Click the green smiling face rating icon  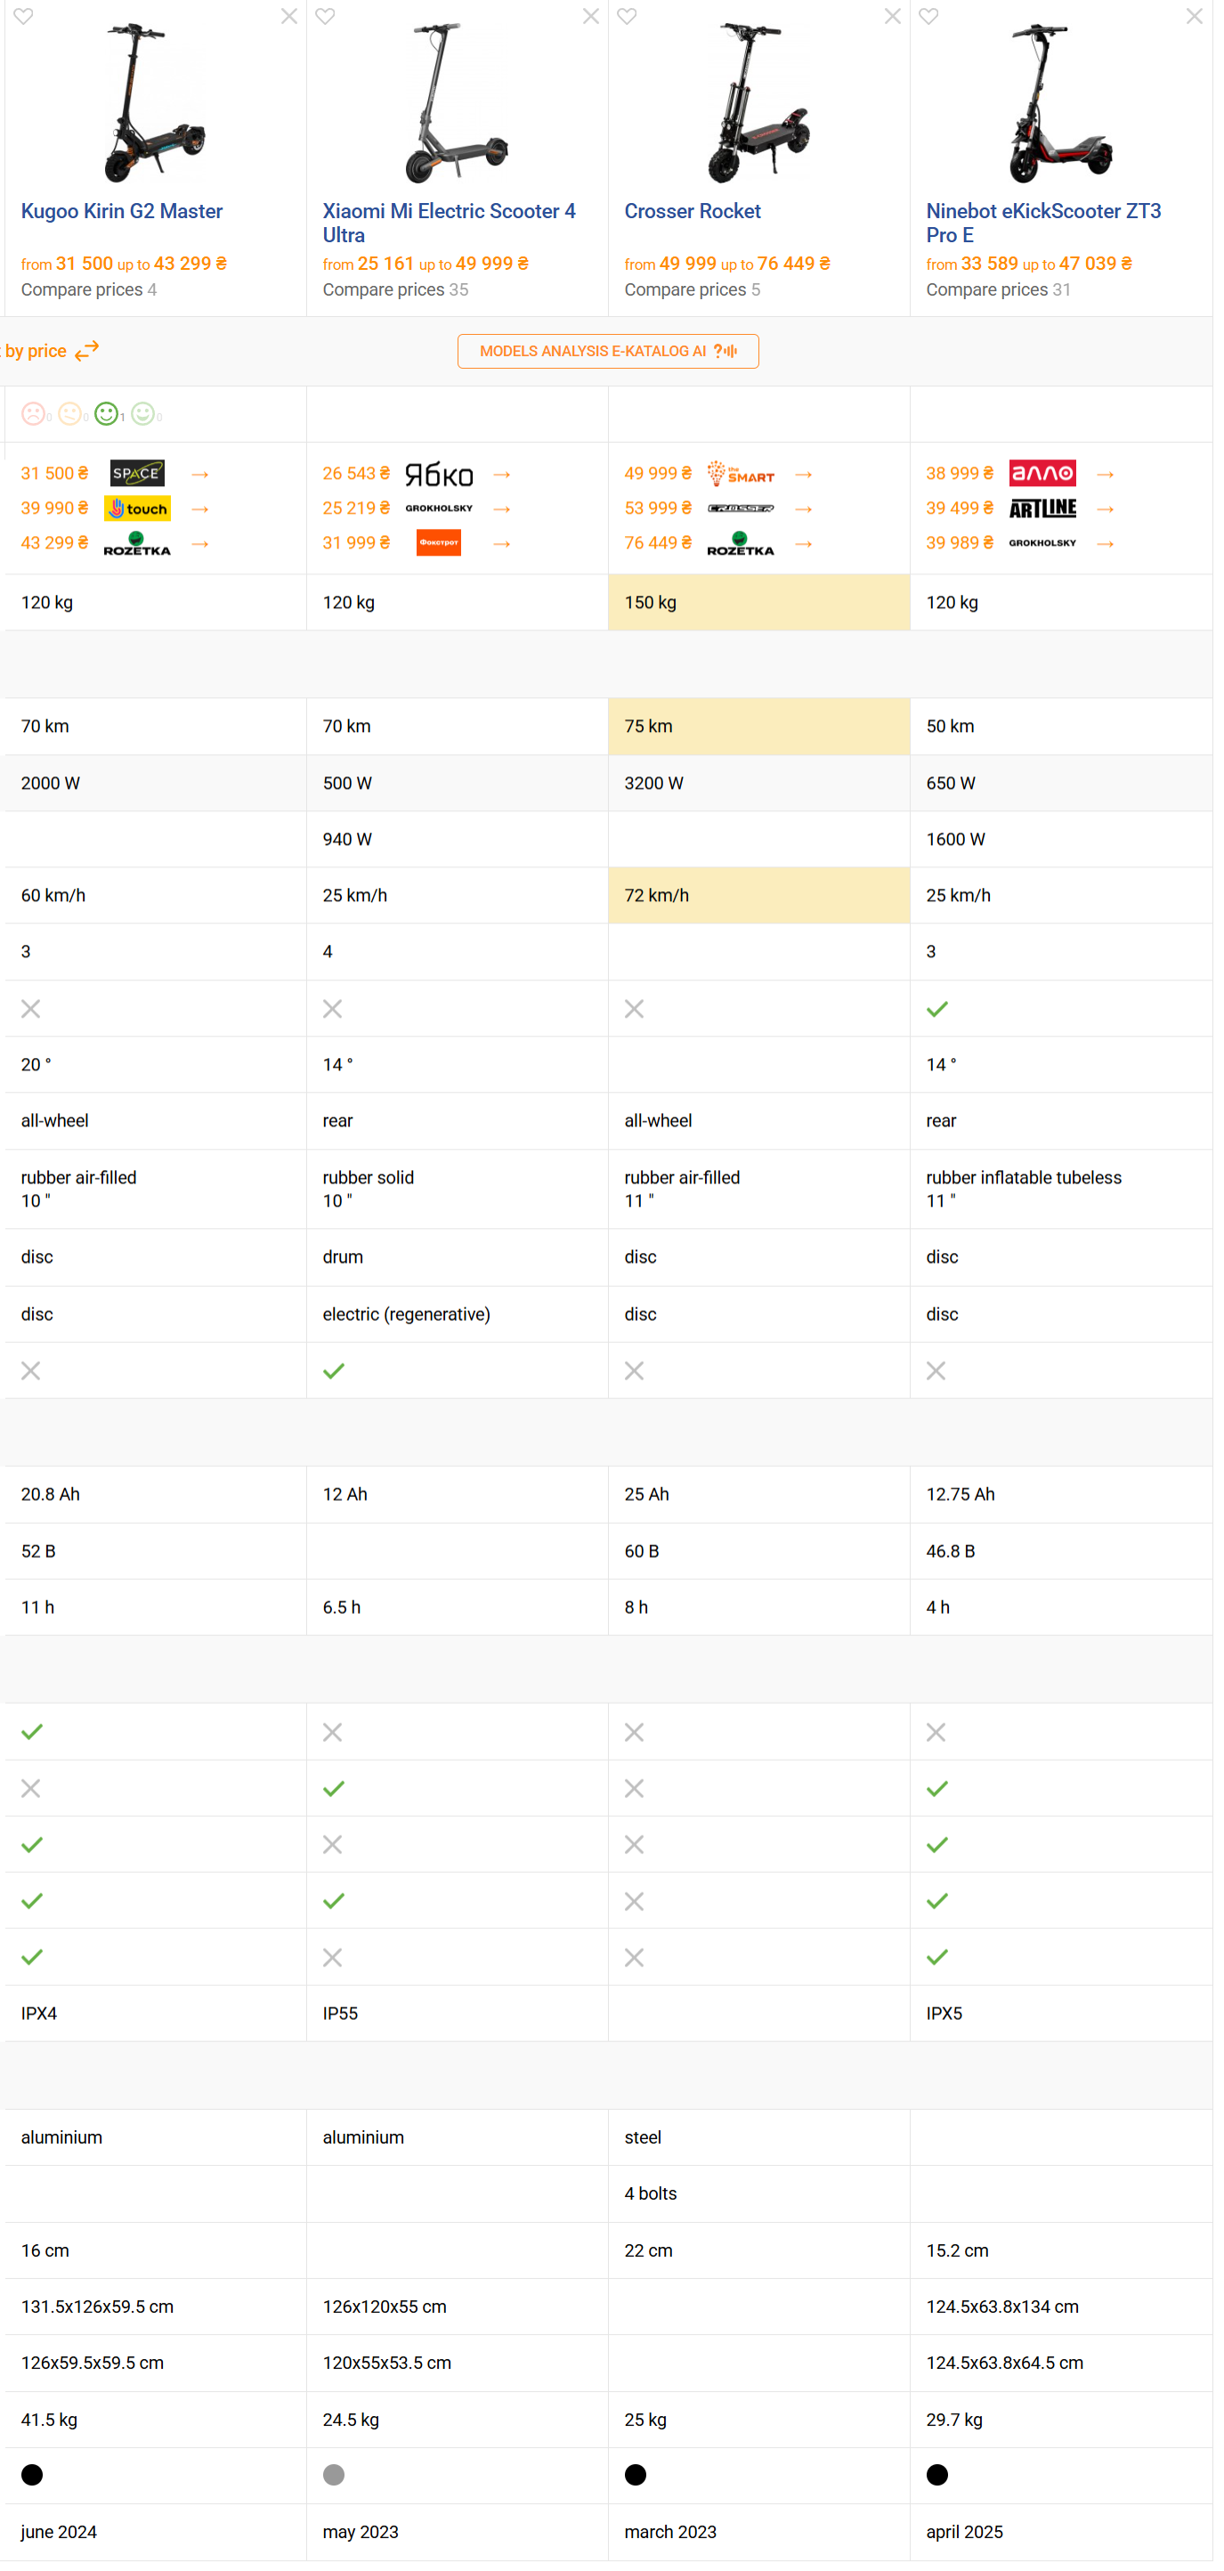coord(107,413)
